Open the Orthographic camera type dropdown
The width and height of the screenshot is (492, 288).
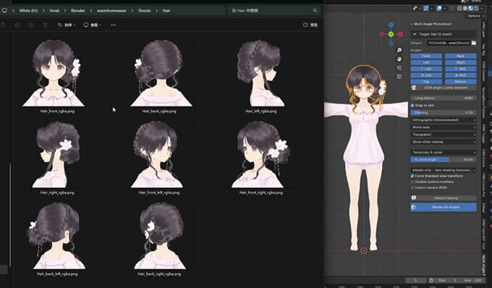click(444, 120)
